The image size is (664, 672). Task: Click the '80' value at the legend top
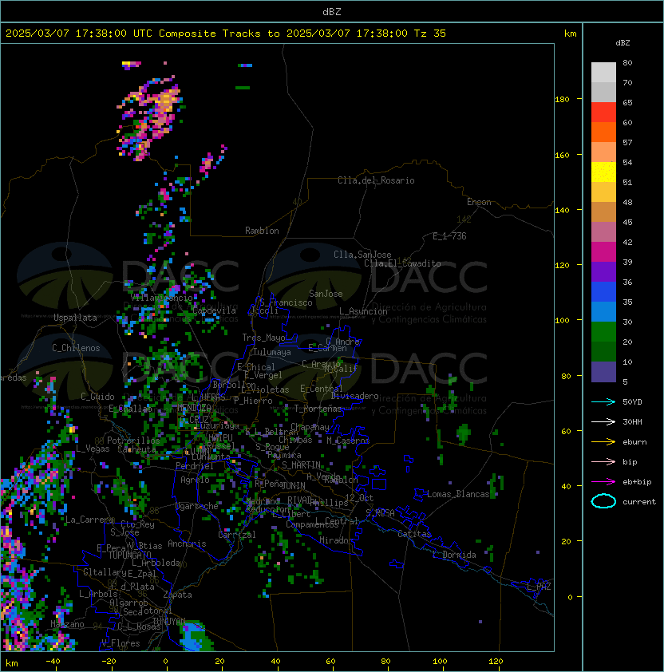click(x=627, y=62)
